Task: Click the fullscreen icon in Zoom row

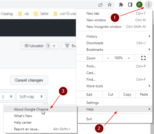Action: pyautogui.click(x=143, y=58)
